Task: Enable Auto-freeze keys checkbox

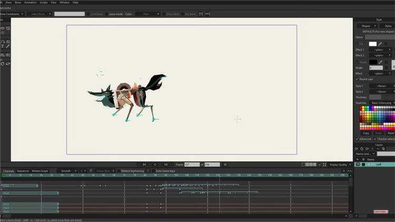Action: (x=153, y=171)
